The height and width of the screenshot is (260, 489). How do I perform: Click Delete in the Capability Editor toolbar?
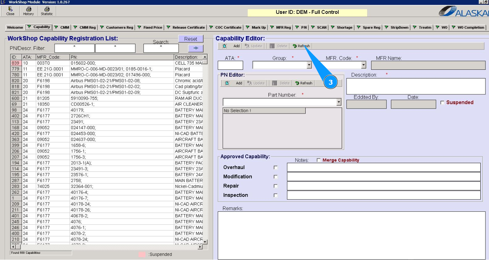(x=278, y=46)
